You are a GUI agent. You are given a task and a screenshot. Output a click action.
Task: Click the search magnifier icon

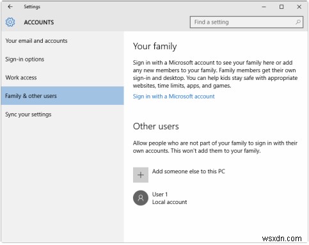(x=298, y=22)
